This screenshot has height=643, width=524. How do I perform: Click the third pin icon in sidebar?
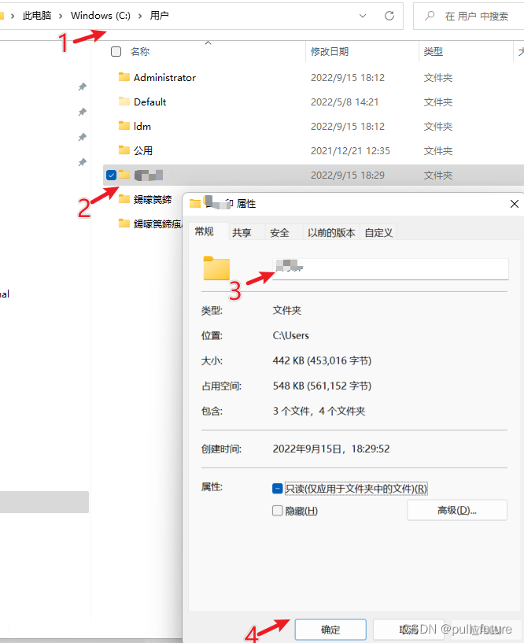[x=83, y=137]
